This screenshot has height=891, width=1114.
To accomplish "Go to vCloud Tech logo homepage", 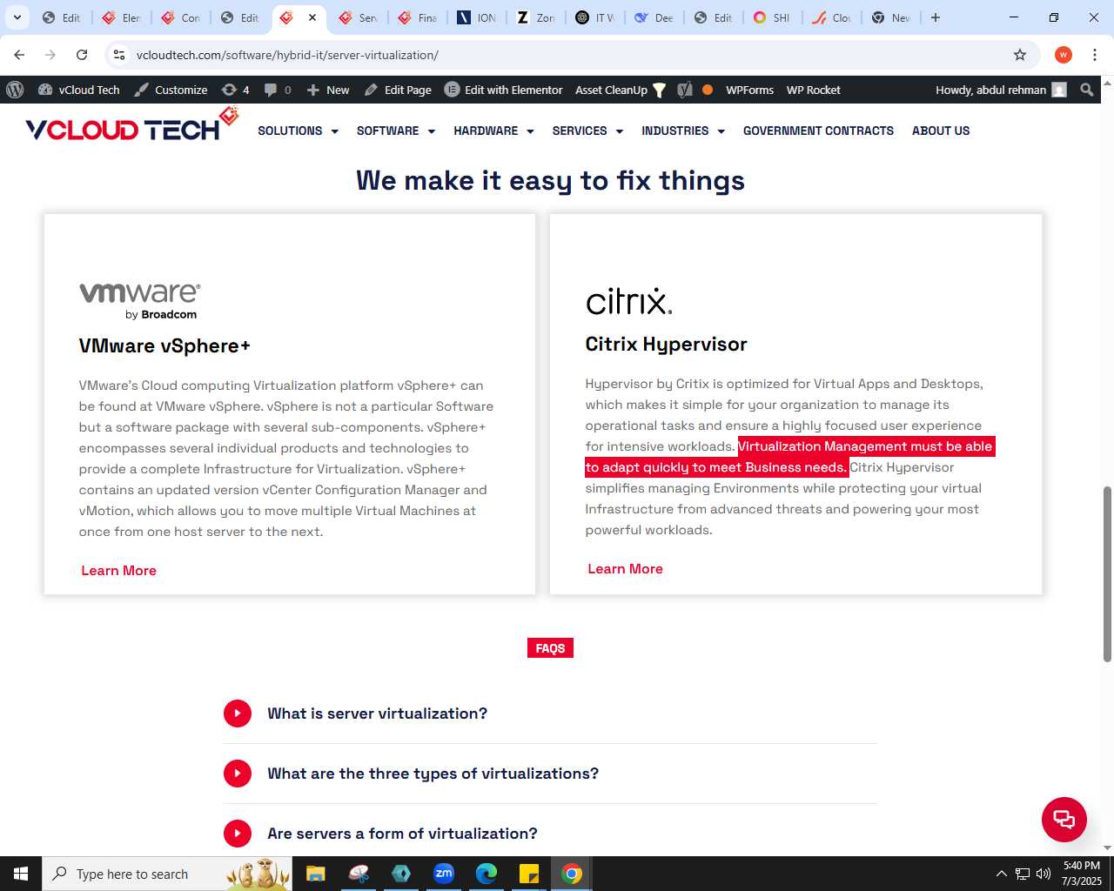I will pyautogui.click(x=131, y=126).
